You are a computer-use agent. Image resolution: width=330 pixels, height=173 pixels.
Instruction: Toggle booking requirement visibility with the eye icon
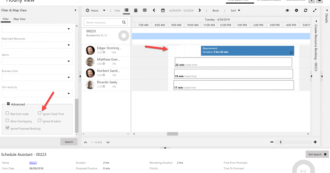coord(287,10)
